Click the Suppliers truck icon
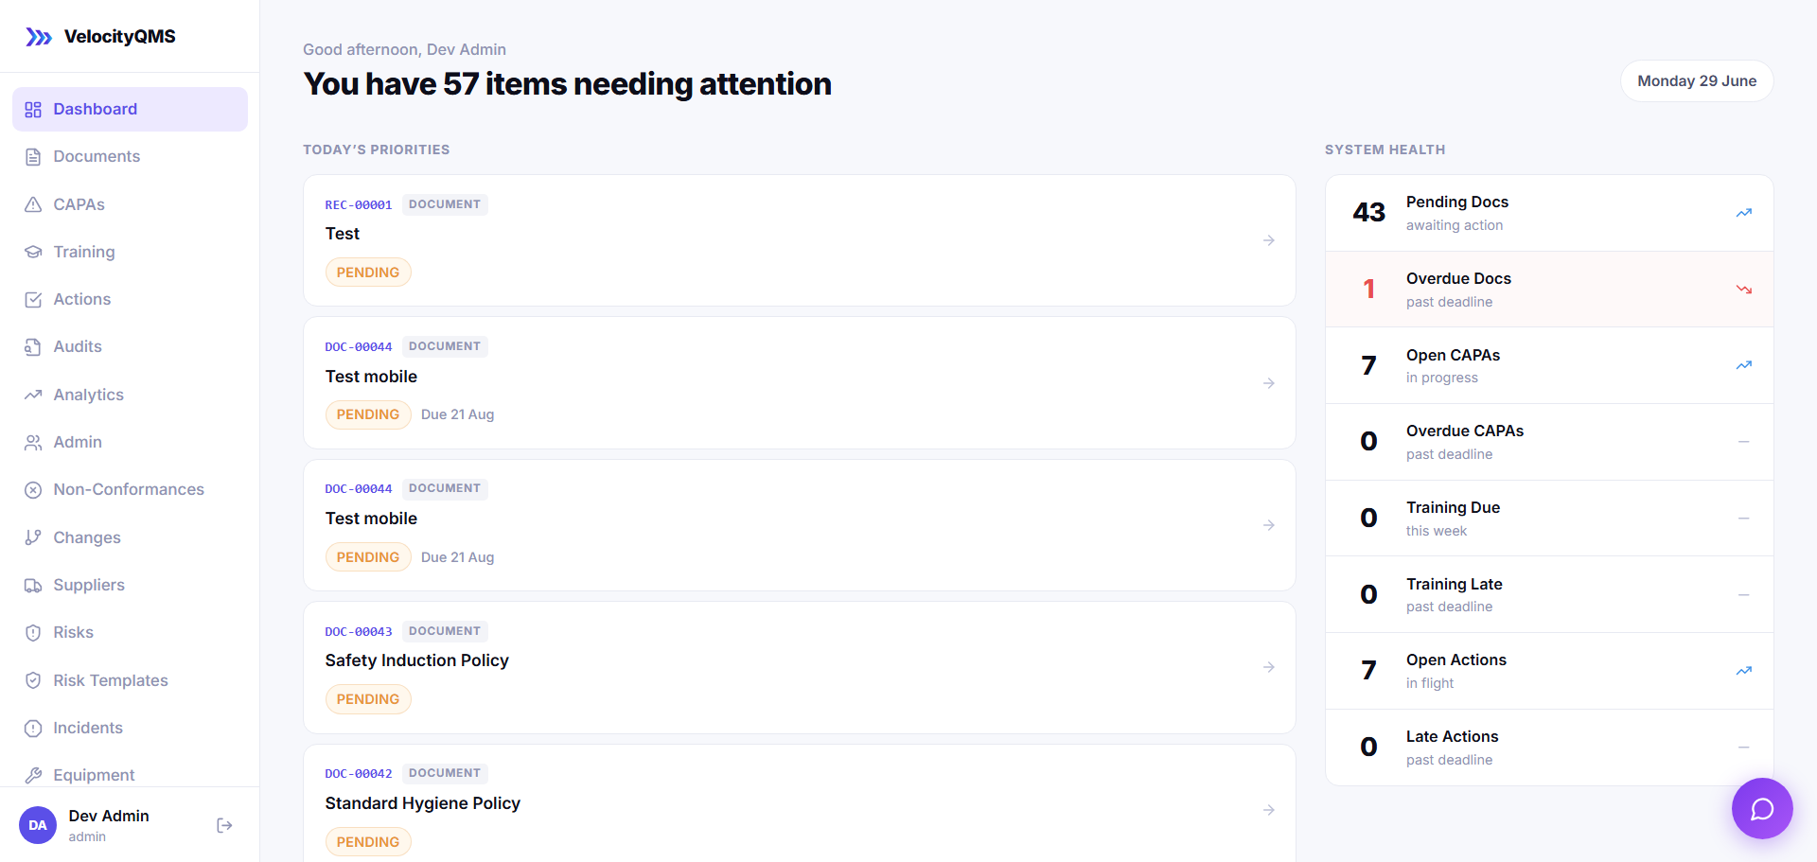This screenshot has height=862, width=1817. coord(33,585)
